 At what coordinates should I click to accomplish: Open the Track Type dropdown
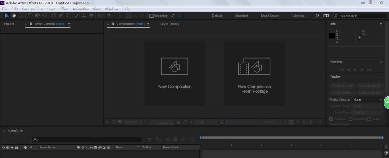367,113
